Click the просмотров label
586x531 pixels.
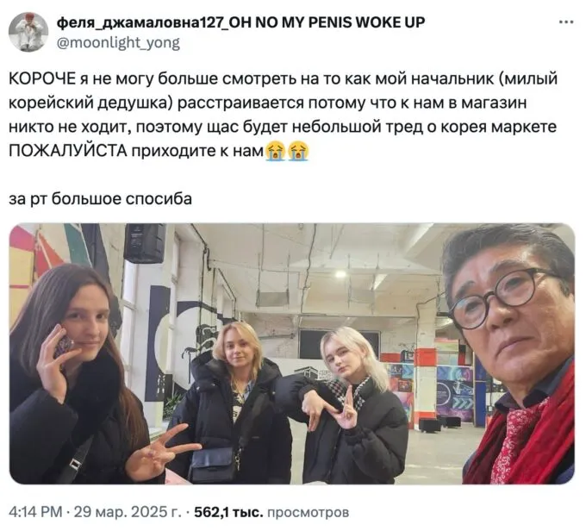pyautogui.click(x=308, y=512)
